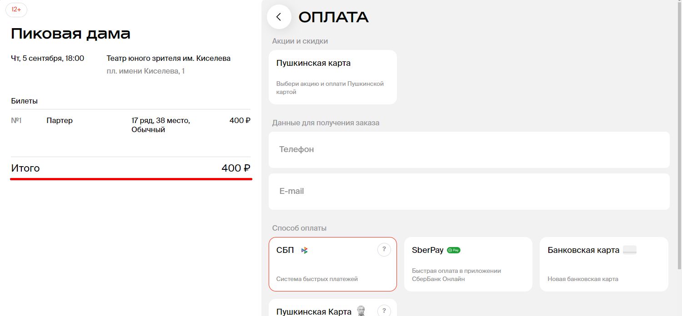Image resolution: width=682 pixels, height=316 pixels.
Task: Click card icon next to Банковская карта
Action: (x=629, y=250)
